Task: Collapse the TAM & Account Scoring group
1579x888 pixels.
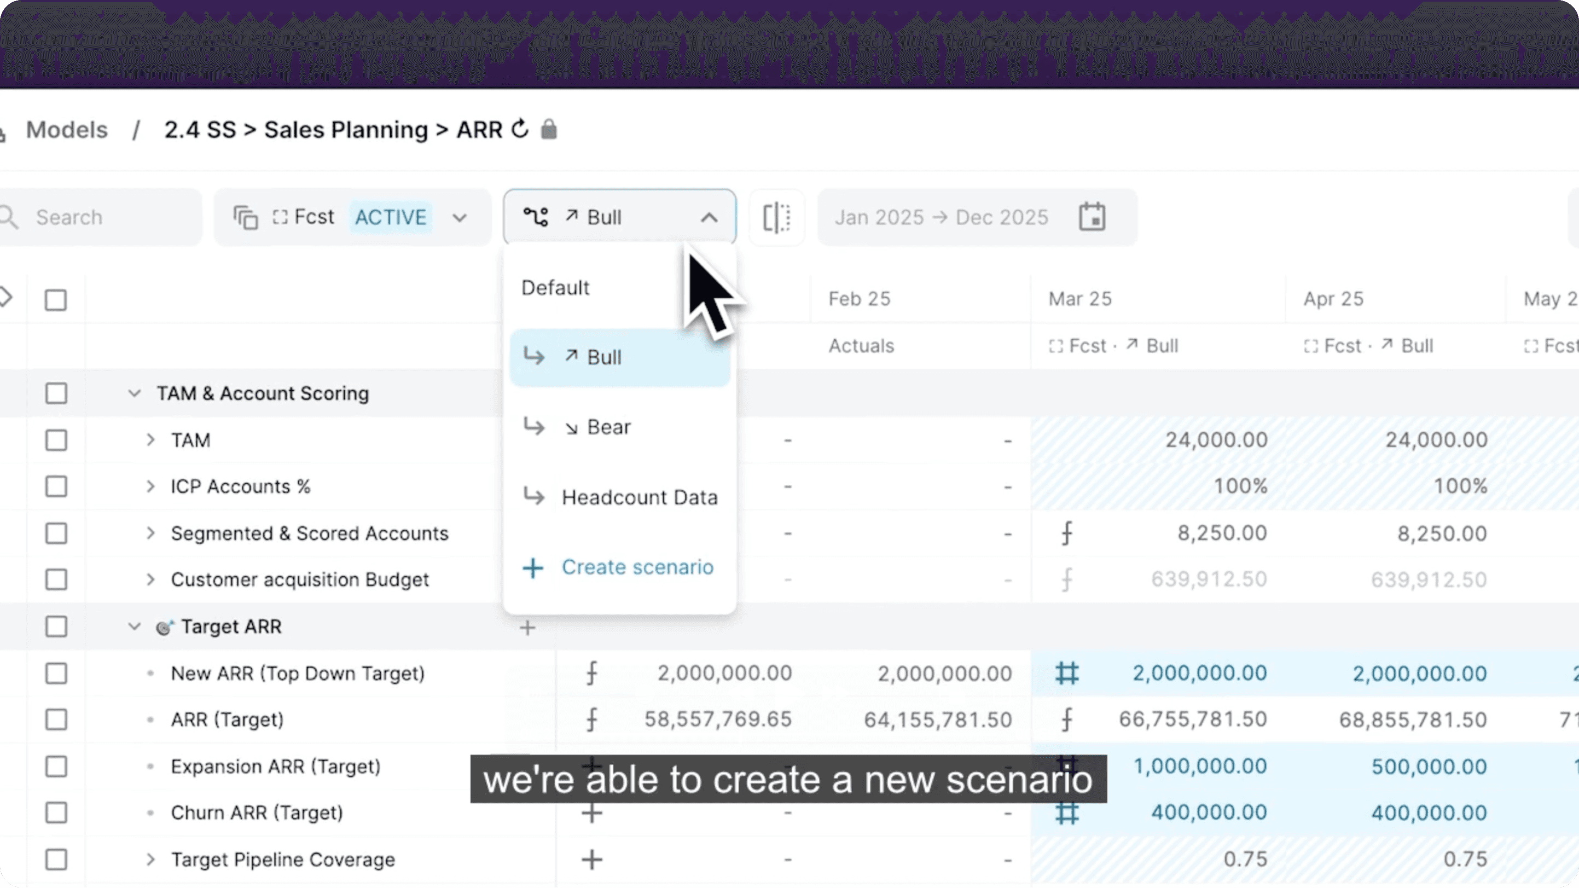Action: tap(134, 393)
